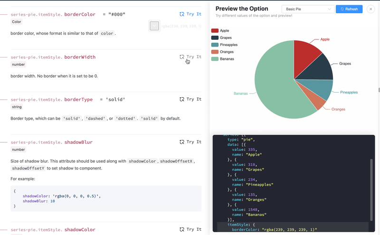Close the Preview the Option panel
This screenshot has width=380, height=235.
[x=370, y=9]
